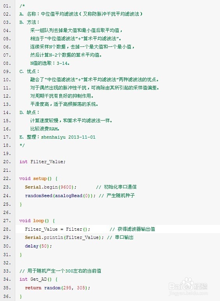Click the Serial.begin(9600) statement
The height and width of the screenshot is (301, 220).
point(51,187)
